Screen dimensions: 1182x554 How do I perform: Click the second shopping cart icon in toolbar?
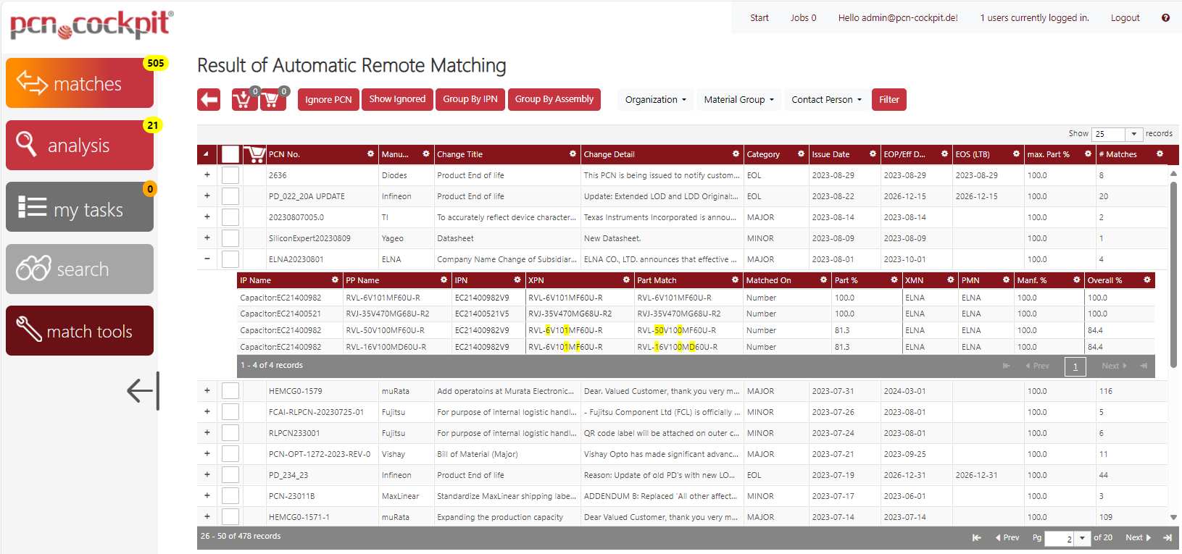click(x=272, y=99)
